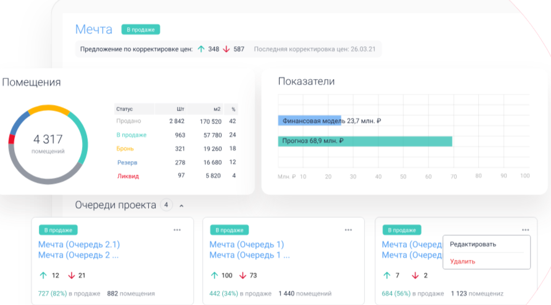Click the 16 680 area value
551x305 pixels.
click(x=213, y=162)
